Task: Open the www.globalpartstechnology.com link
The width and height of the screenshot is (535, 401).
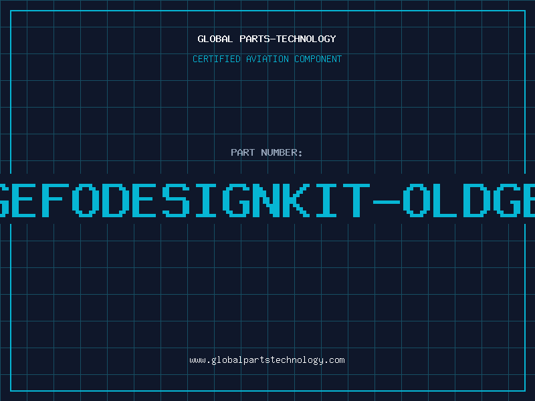Action: click(x=267, y=360)
